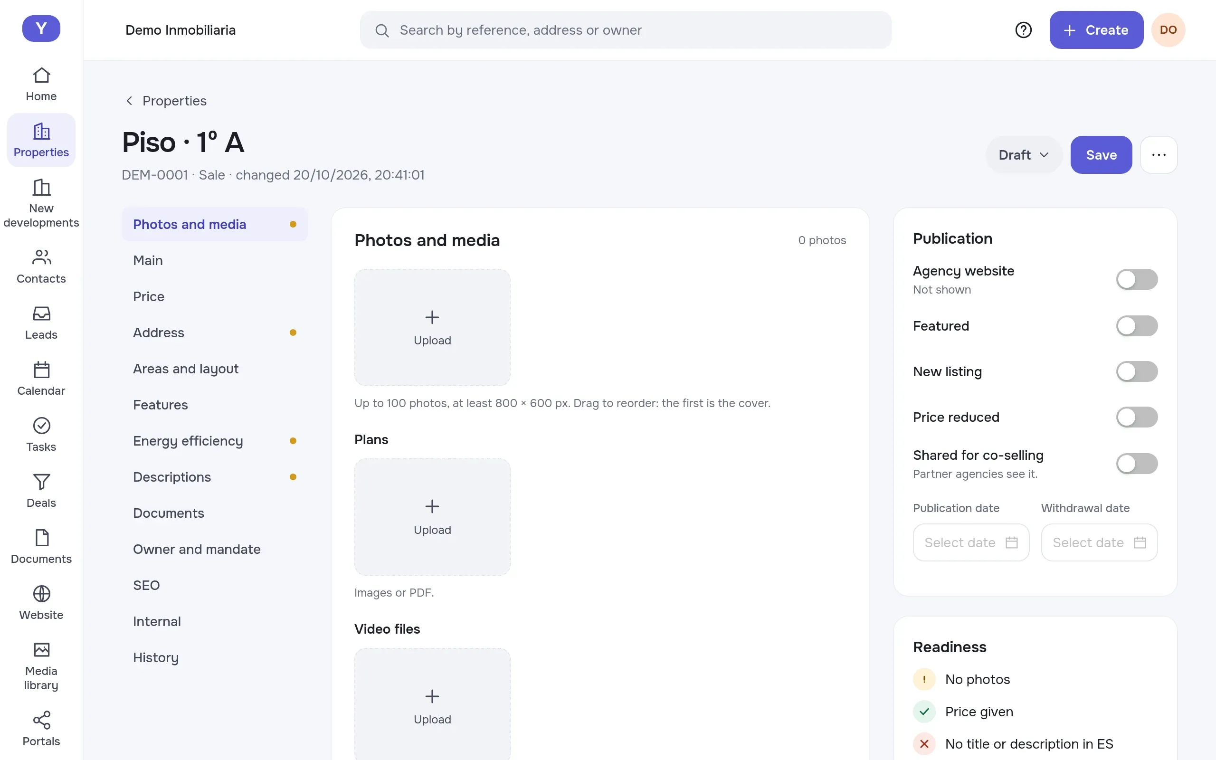
Task: Open the SEO section
Action: [x=215, y=586]
